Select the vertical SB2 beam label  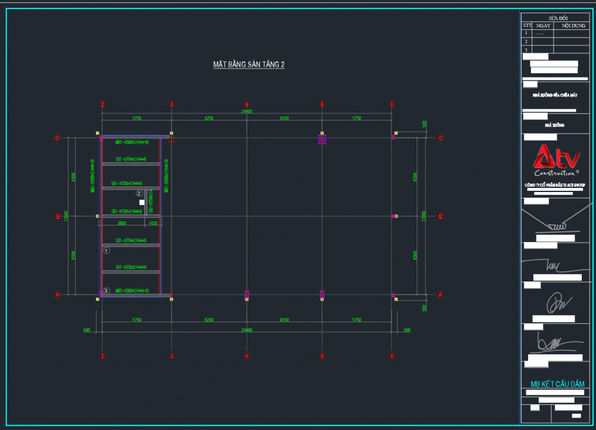point(151,202)
